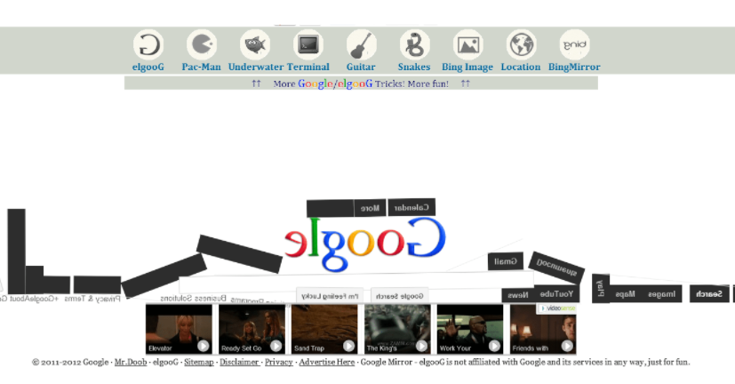Play the Work Your video thumbnail
Screen dimensions: 735x384
tap(470, 329)
